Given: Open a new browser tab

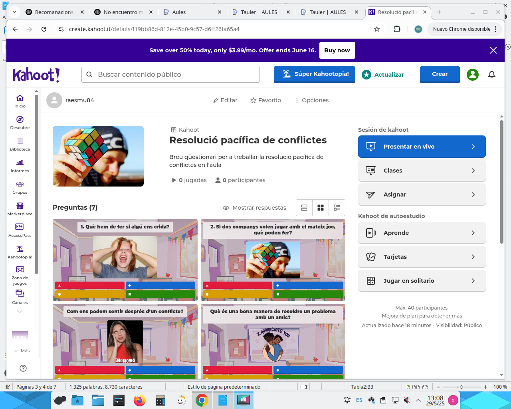Looking at the screenshot, I should [439, 12].
